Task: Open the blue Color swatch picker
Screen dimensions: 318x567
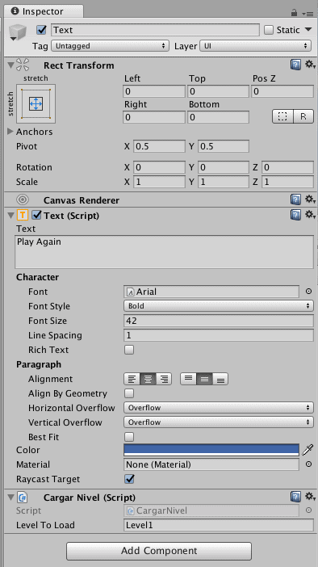Action: click(211, 450)
